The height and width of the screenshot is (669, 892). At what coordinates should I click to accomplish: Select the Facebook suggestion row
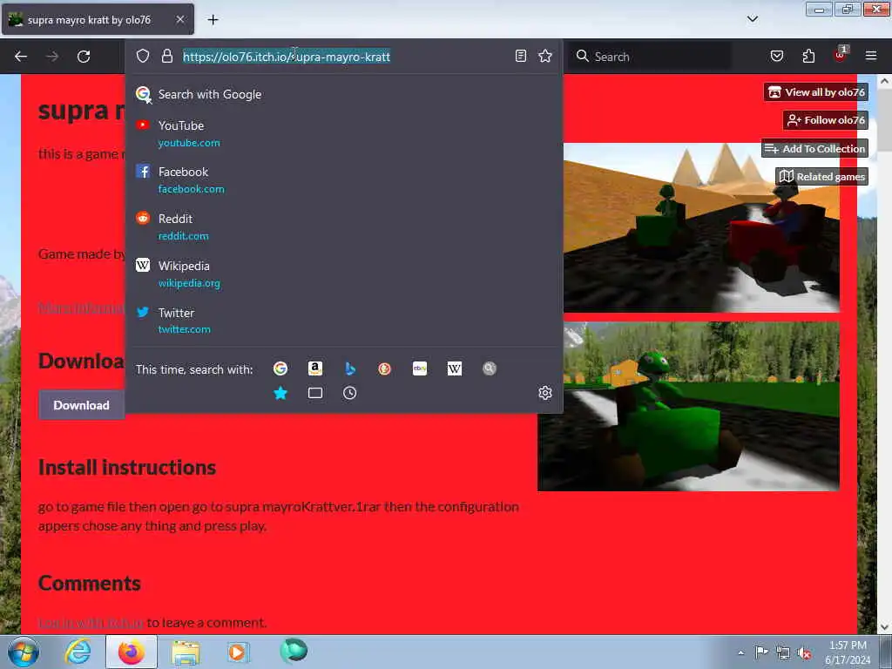pyautogui.click(x=344, y=179)
